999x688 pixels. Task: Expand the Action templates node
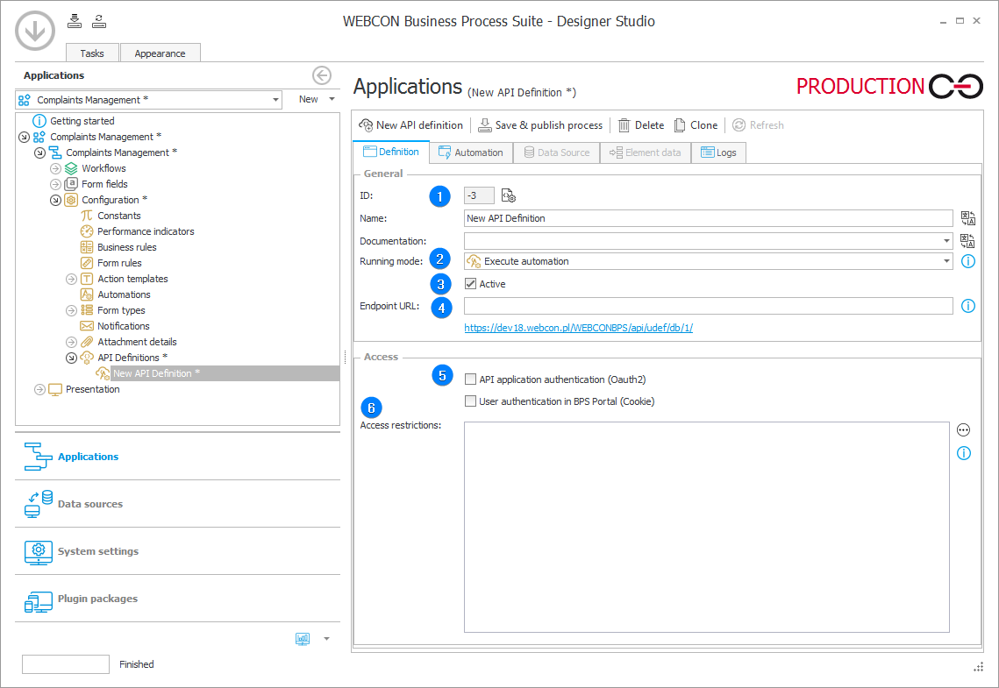pyautogui.click(x=71, y=279)
